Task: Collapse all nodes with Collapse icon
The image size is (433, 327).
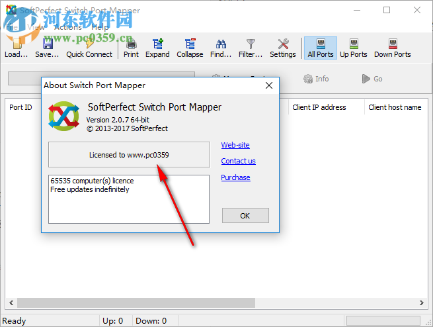Action: (190, 48)
